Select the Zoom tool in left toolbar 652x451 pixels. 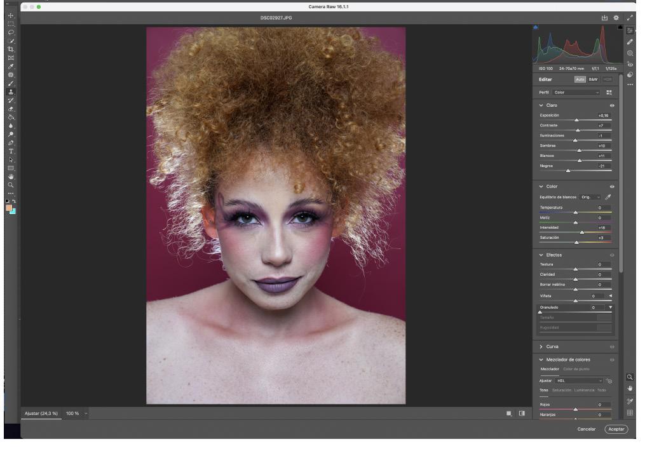[x=11, y=185]
